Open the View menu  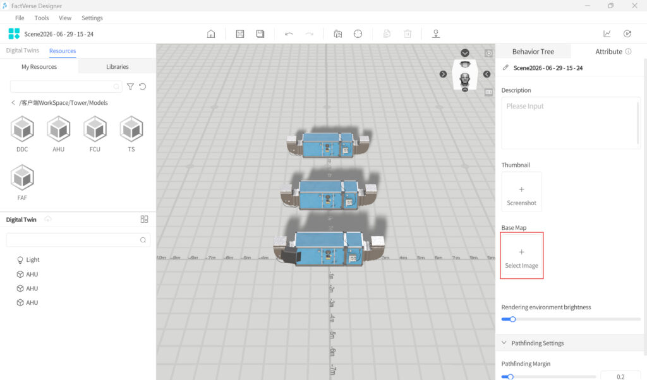(x=65, y=18)
